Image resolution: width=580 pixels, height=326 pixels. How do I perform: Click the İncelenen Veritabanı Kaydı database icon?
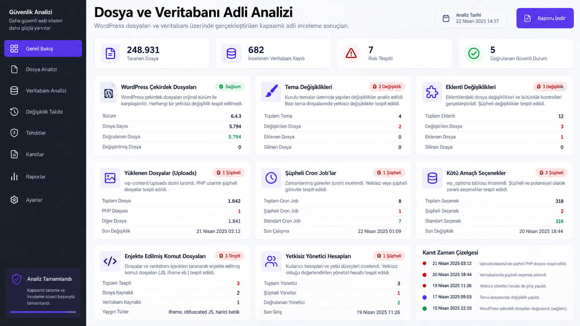(x=231, y=53)
